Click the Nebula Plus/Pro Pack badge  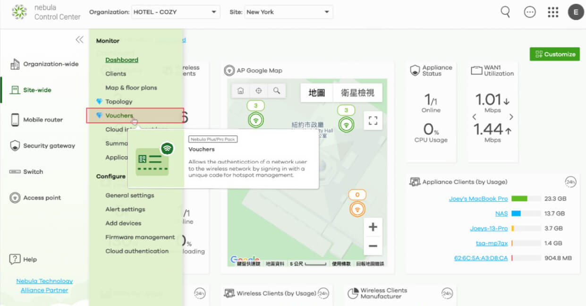pos(213,139)
